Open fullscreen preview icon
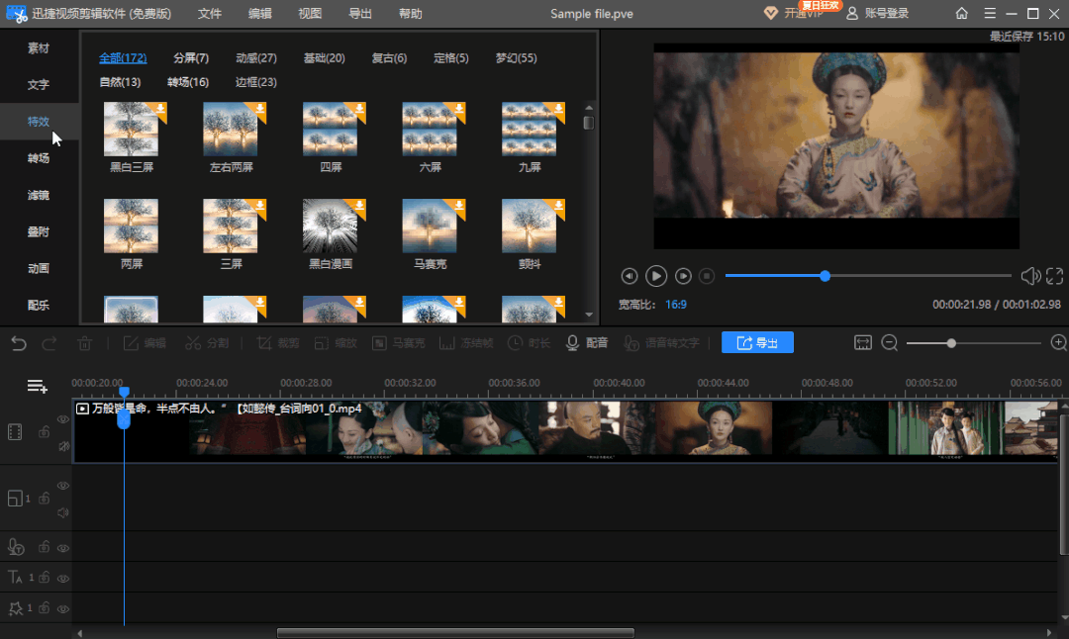Image resolution: width=1069 pixels, height=639 pixels. click(1055, 276)
